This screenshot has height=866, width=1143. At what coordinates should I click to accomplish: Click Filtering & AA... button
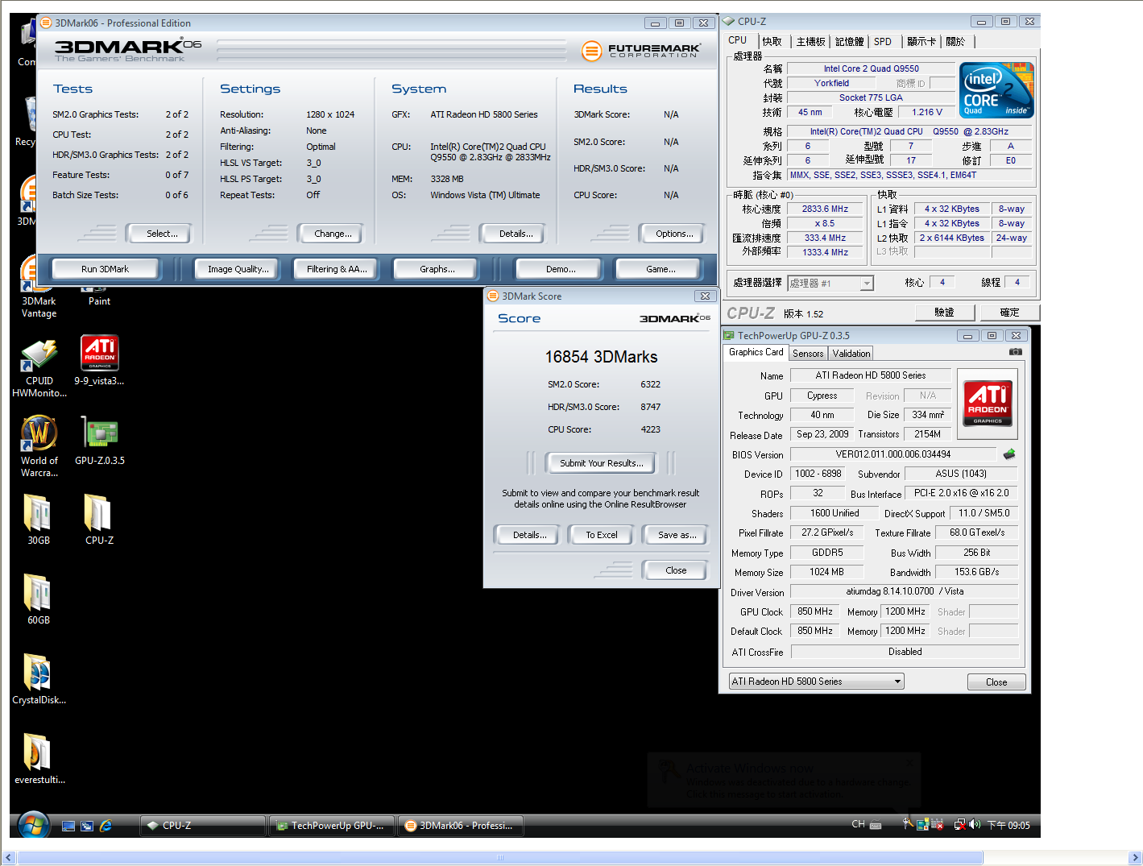[x=337, y=269]
